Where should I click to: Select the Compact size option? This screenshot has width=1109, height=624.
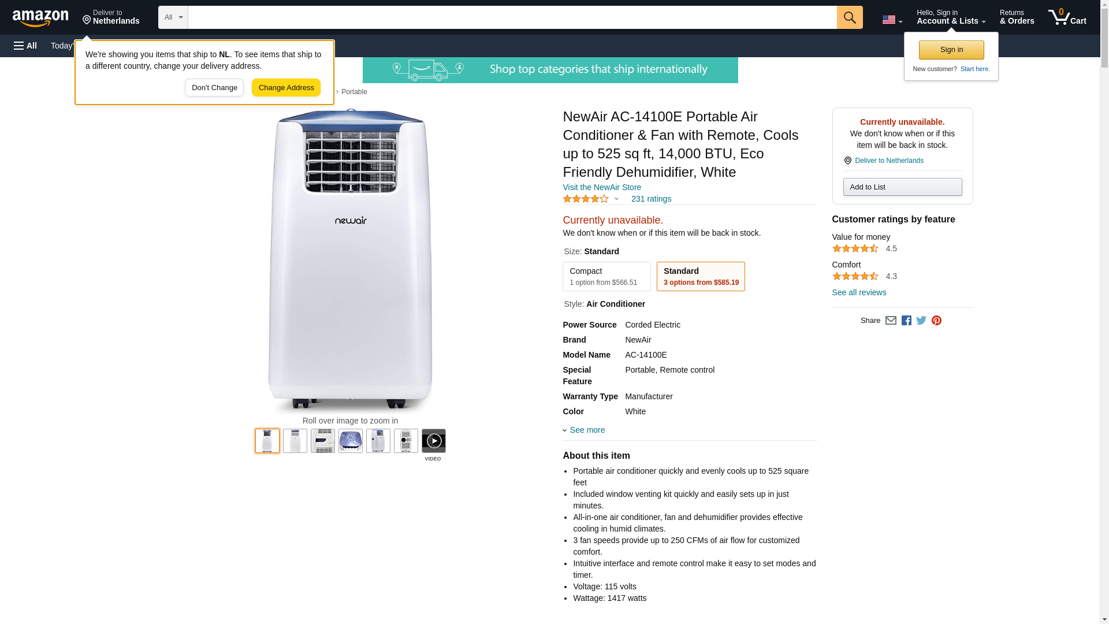[x=606, y=276]
